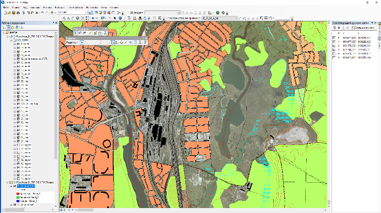This screenshot has height=213, width=381.
Task: Click the Add Data icon
Action: coord(52,13)
